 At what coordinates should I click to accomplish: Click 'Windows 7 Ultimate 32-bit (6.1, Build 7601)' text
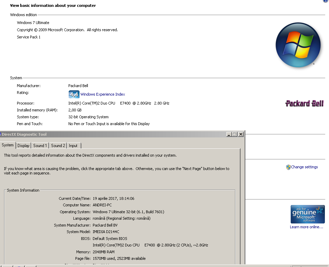click(128, 212)
